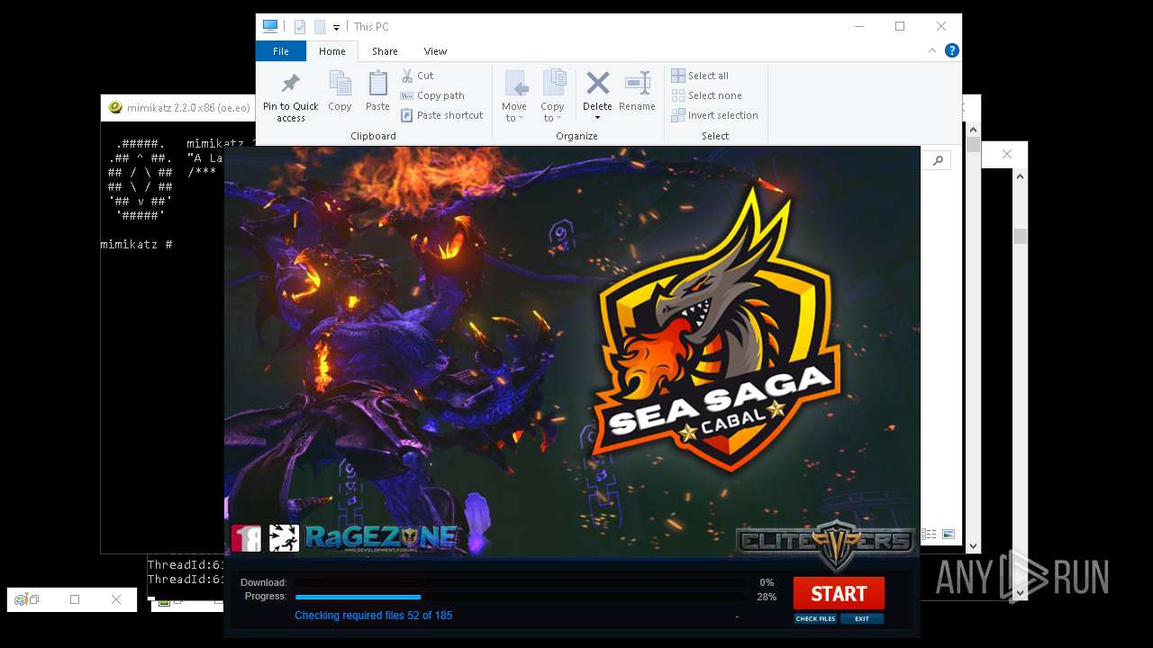The height and width of the screenshot is (648, 1153).
Task: Click the 18+ age rating icon
Action: [x=246, y=538]
